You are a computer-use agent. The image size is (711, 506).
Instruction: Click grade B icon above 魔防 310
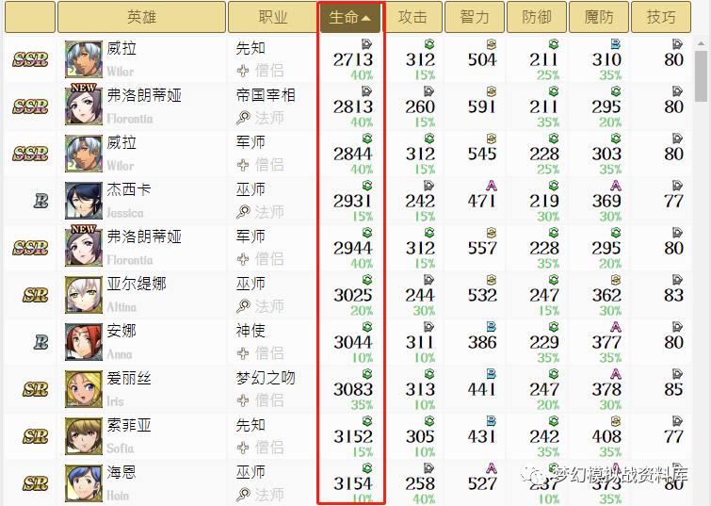615,44
